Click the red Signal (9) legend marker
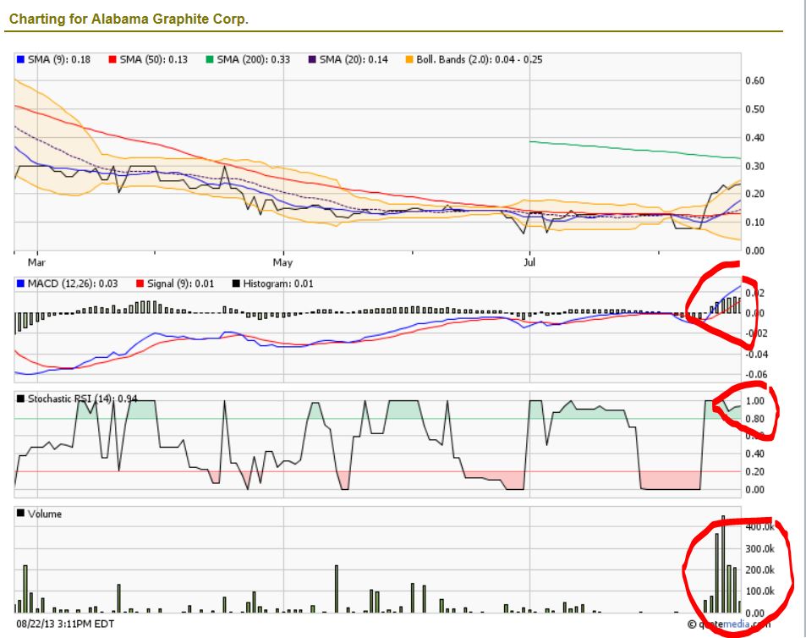 [x=140, y=283]
